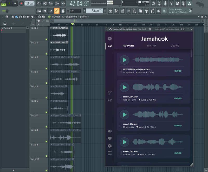This screenshot has width=208, height=172.
Task: Click the export/download icon in top toolbar
Action: (x=190, y=3)
